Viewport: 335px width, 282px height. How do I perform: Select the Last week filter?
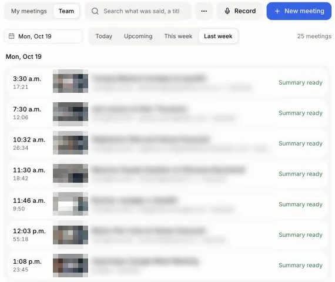tap(218, 36)
